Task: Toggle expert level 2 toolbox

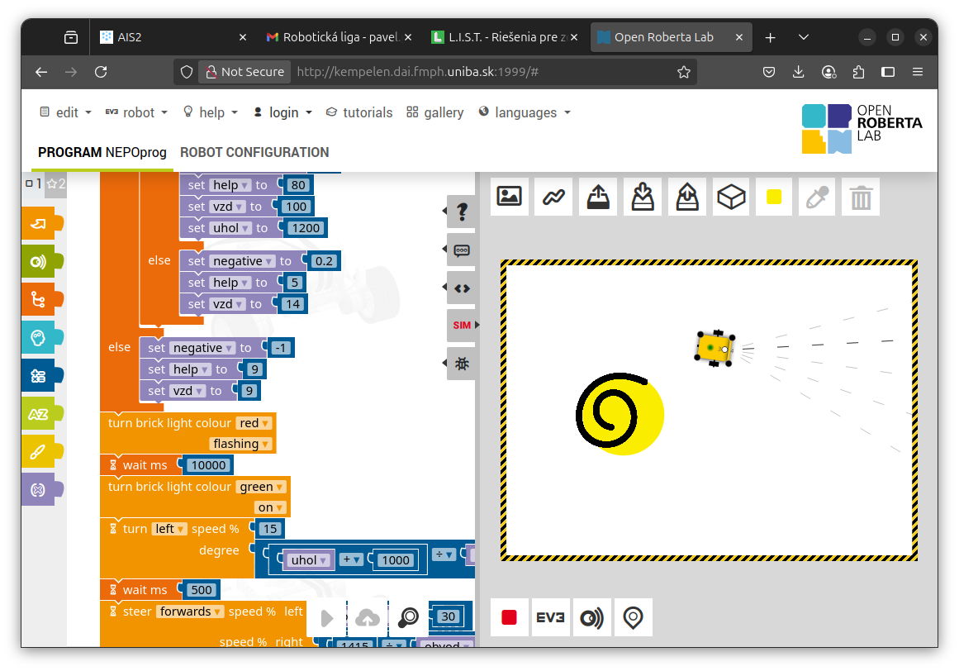Action: (x=56, y=183)
